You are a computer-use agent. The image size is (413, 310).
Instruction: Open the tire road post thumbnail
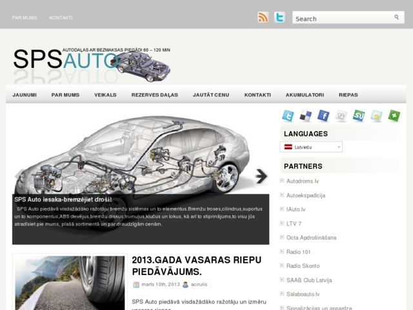[x=70, y=283]
